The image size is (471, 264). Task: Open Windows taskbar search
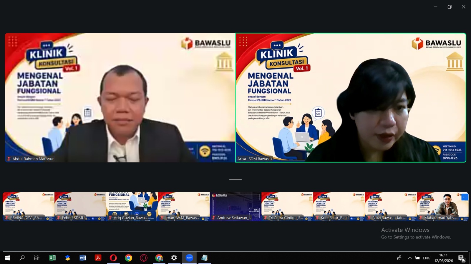[x=22, y=258]
